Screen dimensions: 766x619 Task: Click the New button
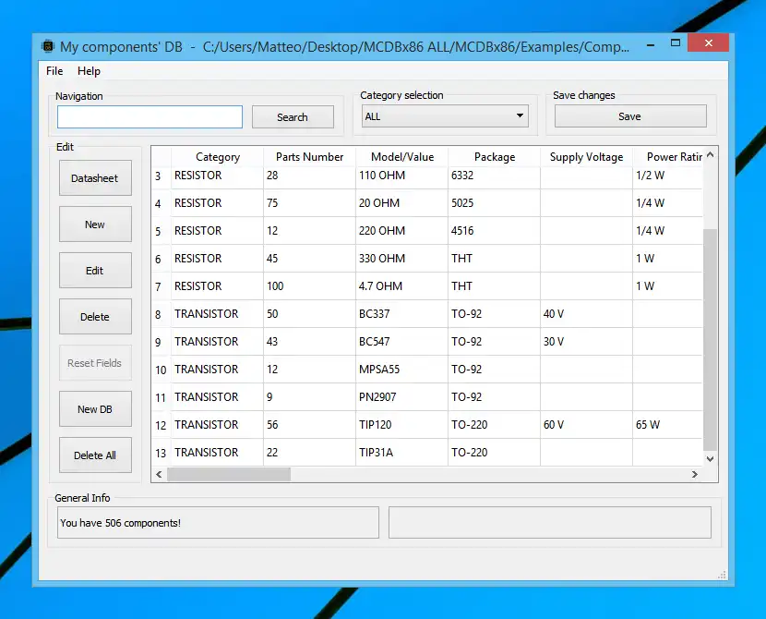[x=95, y=225]
